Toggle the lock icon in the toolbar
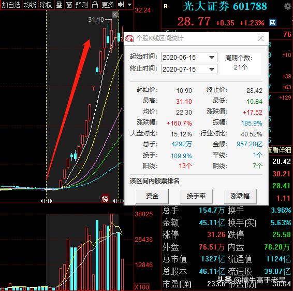This screenshot has width=293, height=291. click(x=95, y=5)
